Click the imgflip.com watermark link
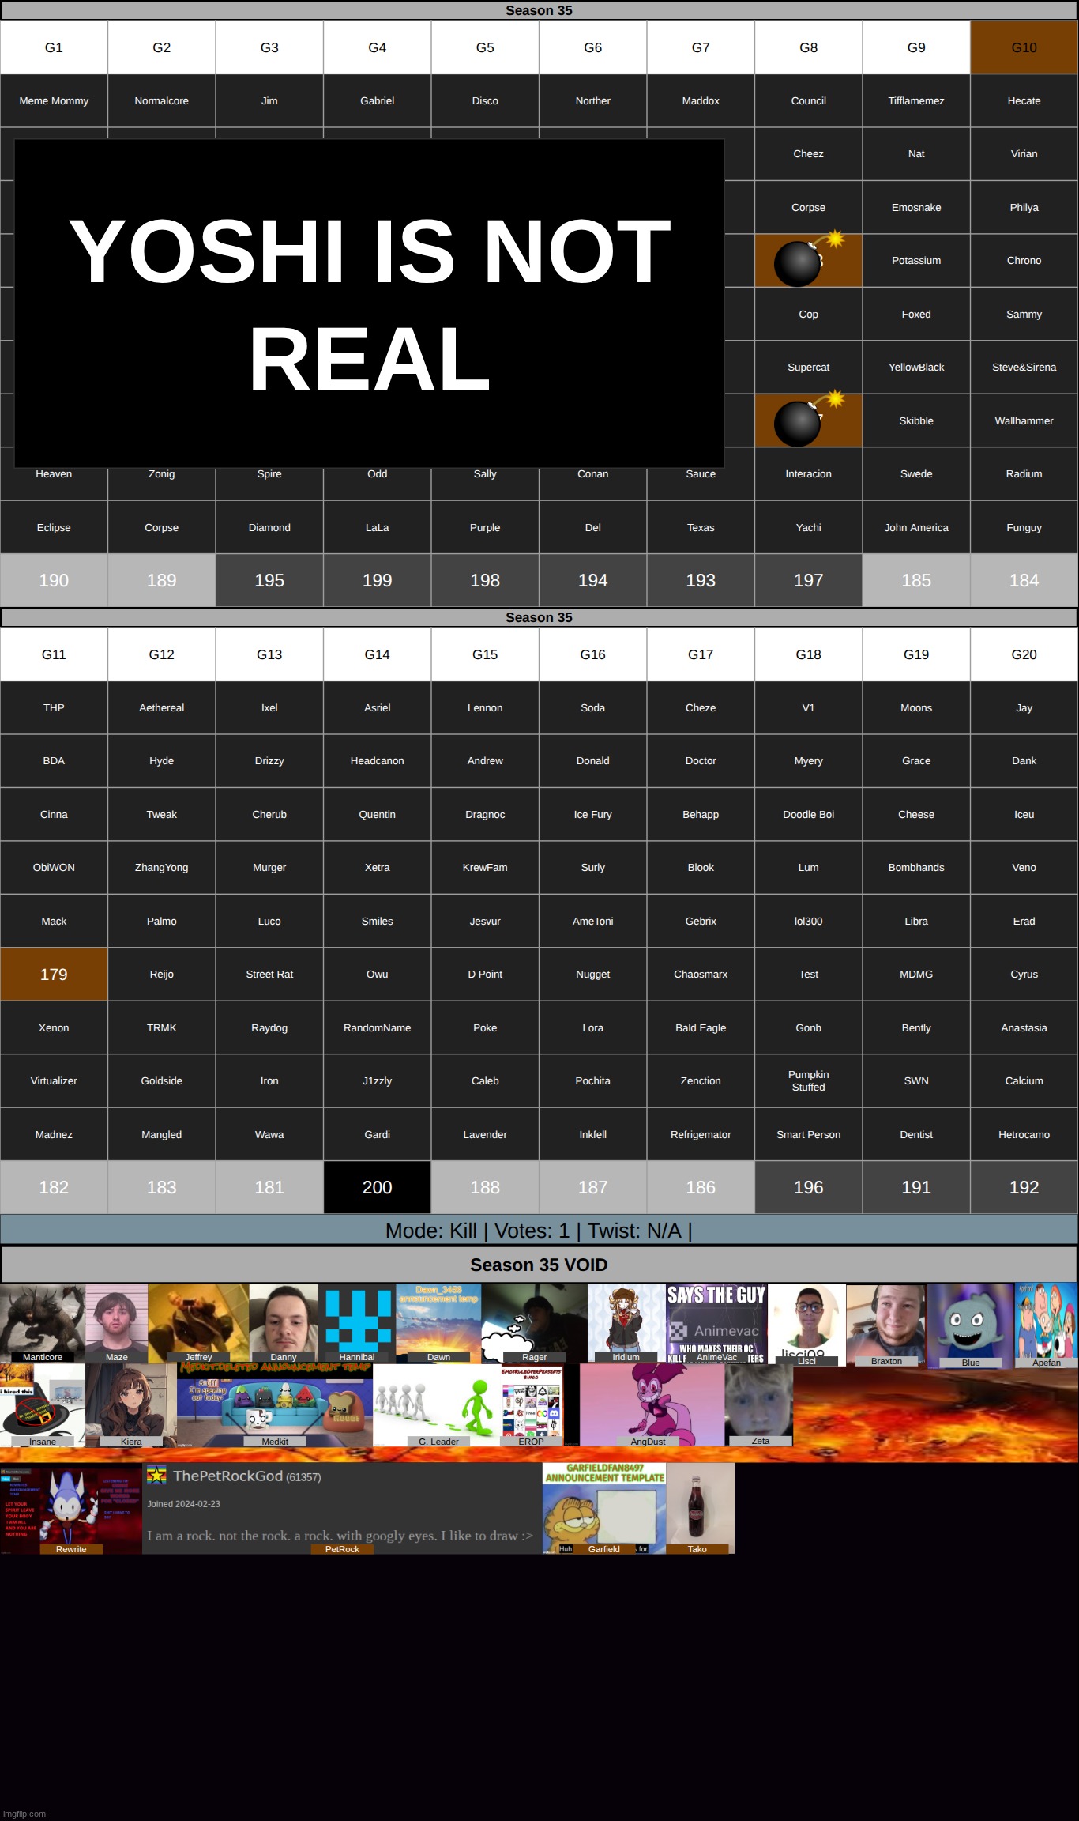The width and height of the screenshot is (1079, 1821). pyautogui.click(x=25, y=1813)
